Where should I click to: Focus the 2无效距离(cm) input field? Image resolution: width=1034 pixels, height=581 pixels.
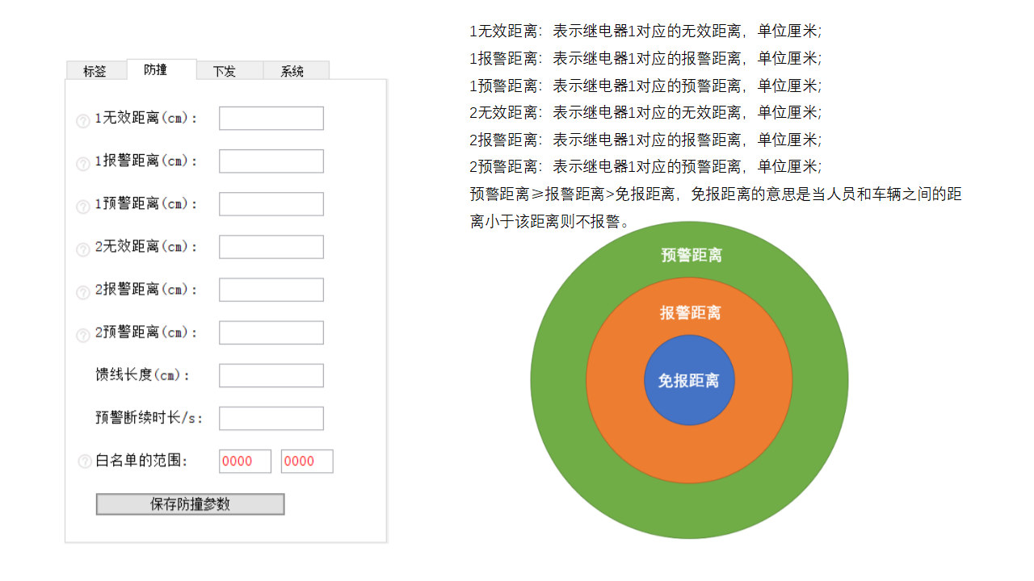pyautogui.click(x=271, y=247)
